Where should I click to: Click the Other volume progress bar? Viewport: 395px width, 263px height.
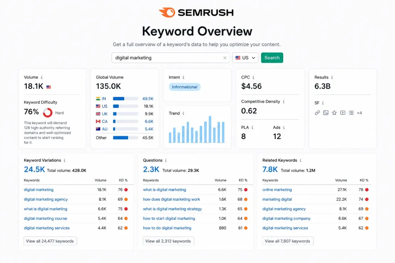point(125,138)
